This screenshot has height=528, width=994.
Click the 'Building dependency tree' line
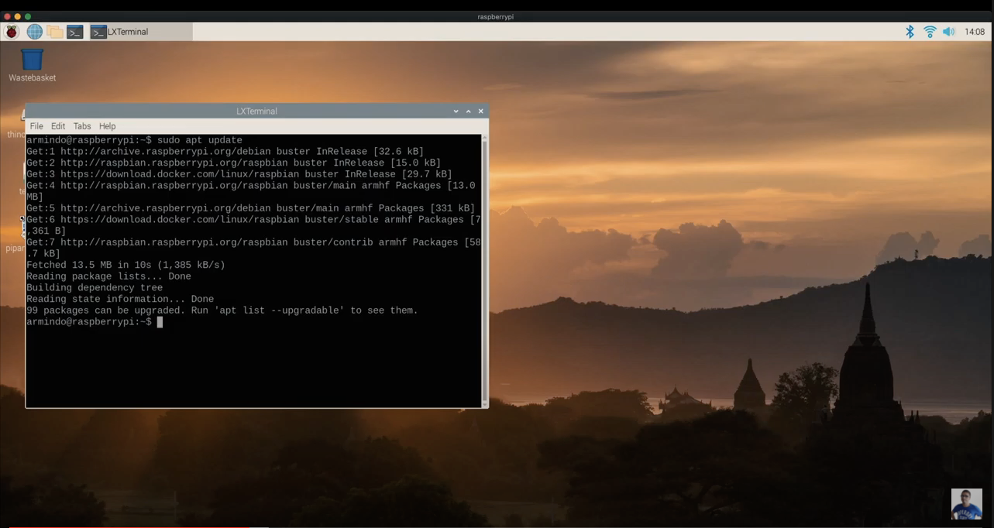[x=95, y=288]
